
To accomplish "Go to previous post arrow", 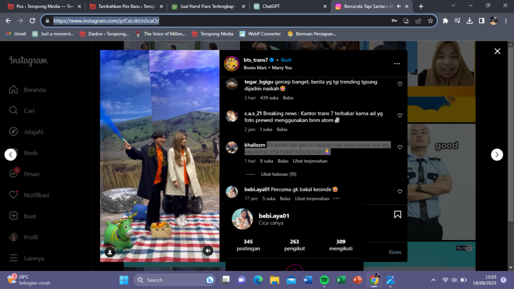I will tap(11, 155).
